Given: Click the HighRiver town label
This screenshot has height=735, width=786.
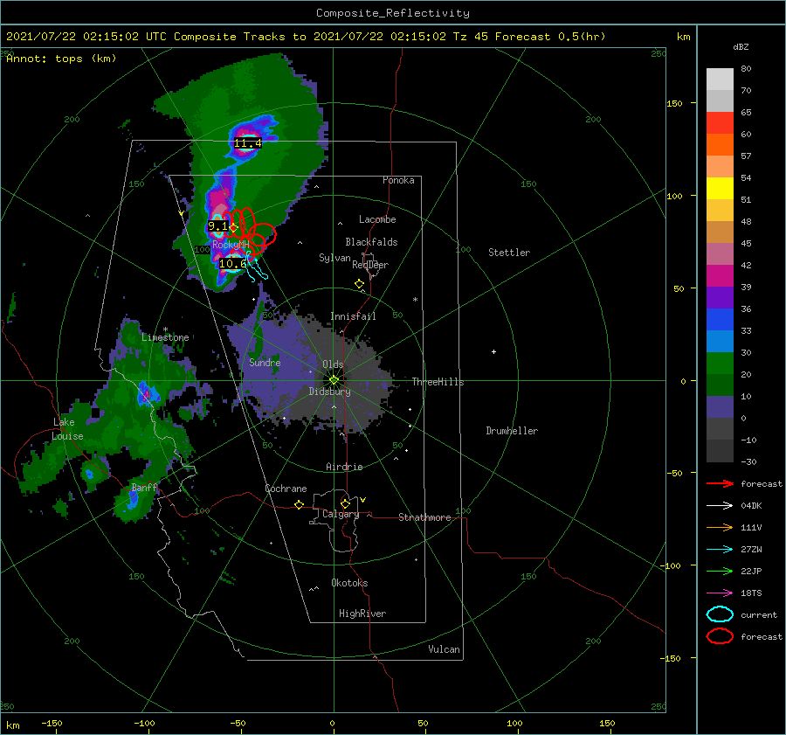Looking at the screenshot, I should click(x=362, y=614).
